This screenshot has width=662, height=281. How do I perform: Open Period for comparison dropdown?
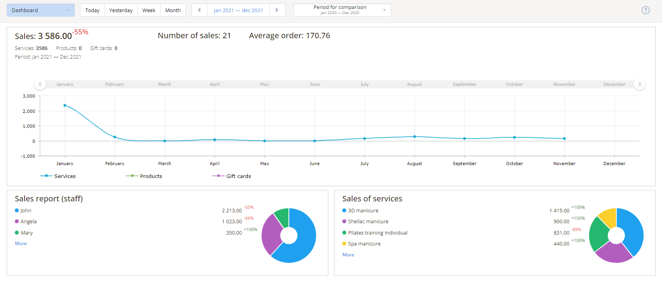click(342, 10)
